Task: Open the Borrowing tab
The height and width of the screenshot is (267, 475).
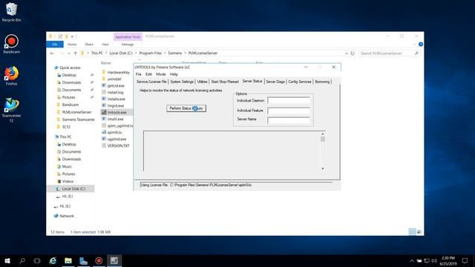Action: (322, 82)
